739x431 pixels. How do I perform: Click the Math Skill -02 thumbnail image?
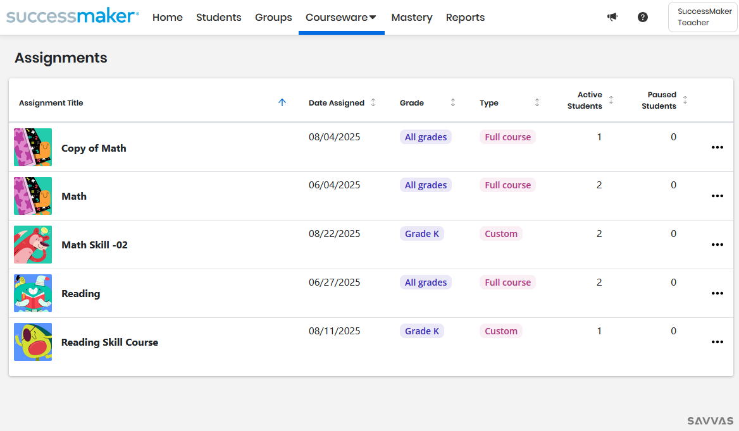(x=33, y=245)
